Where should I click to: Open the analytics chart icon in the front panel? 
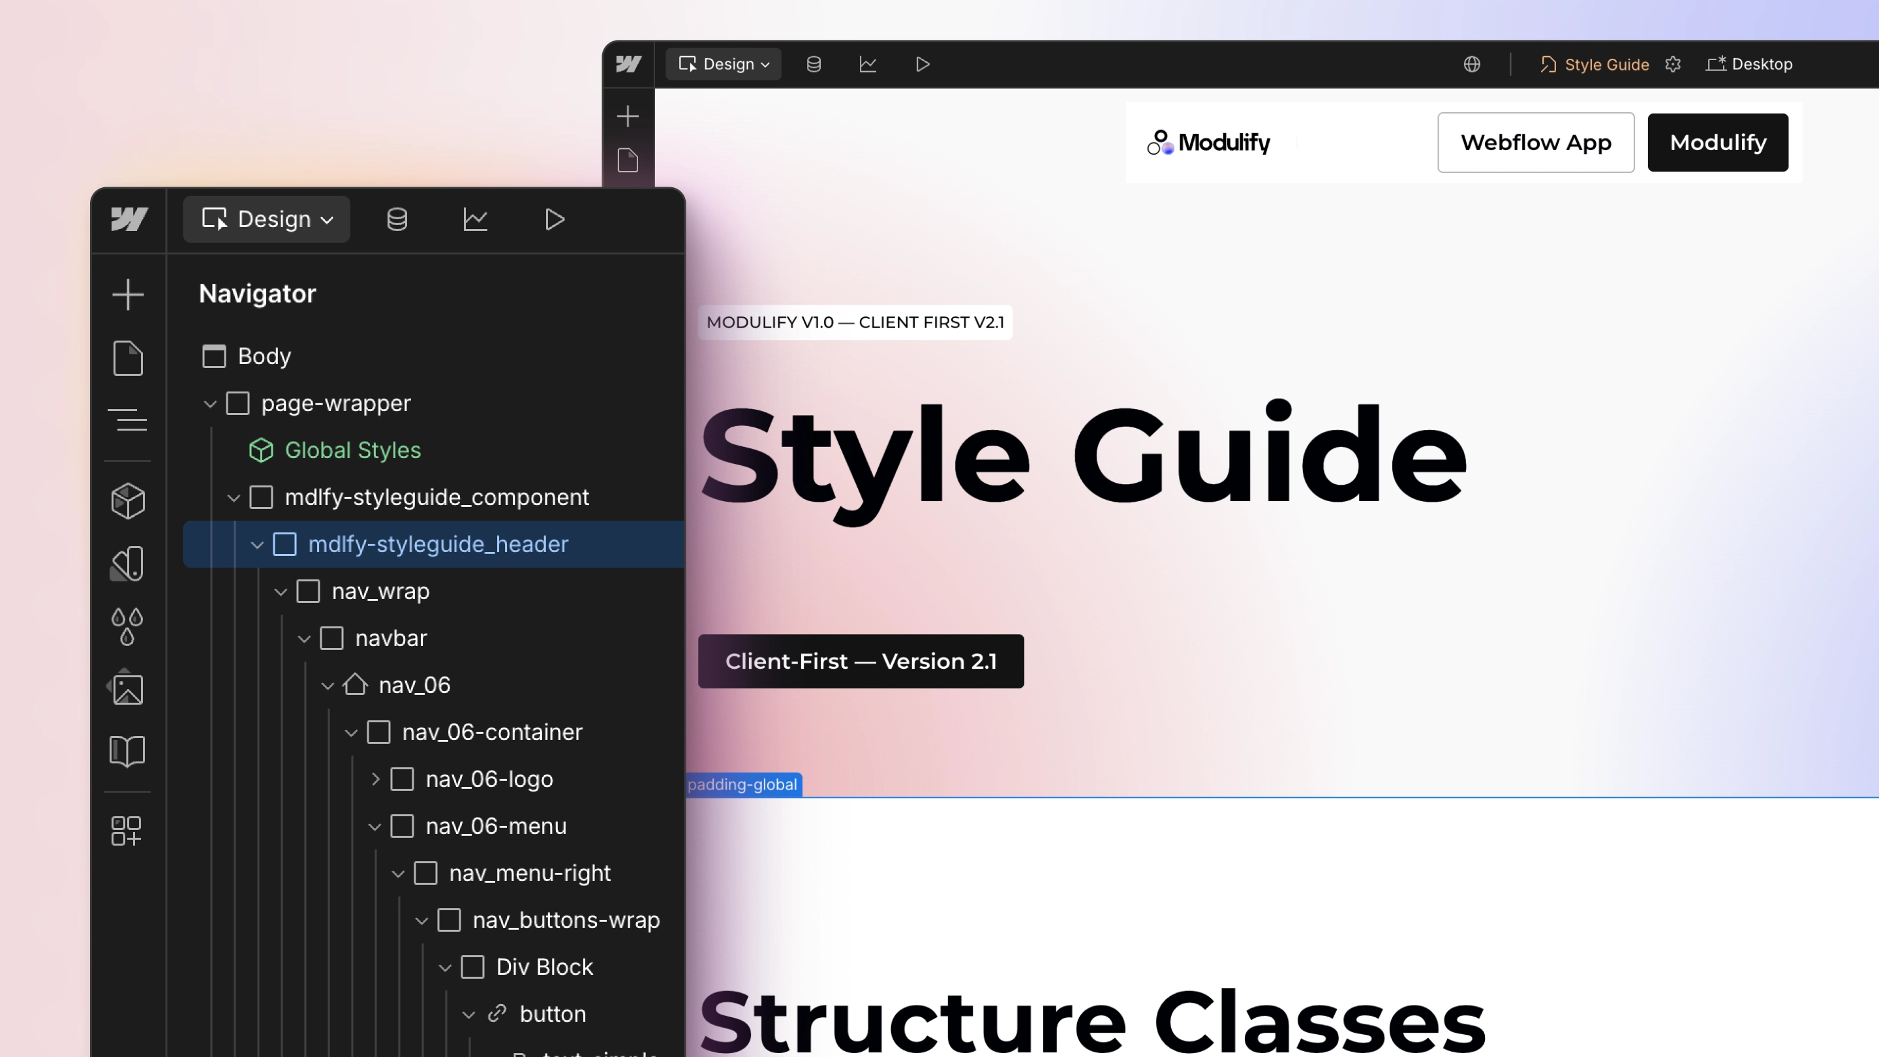click(476, 219)
